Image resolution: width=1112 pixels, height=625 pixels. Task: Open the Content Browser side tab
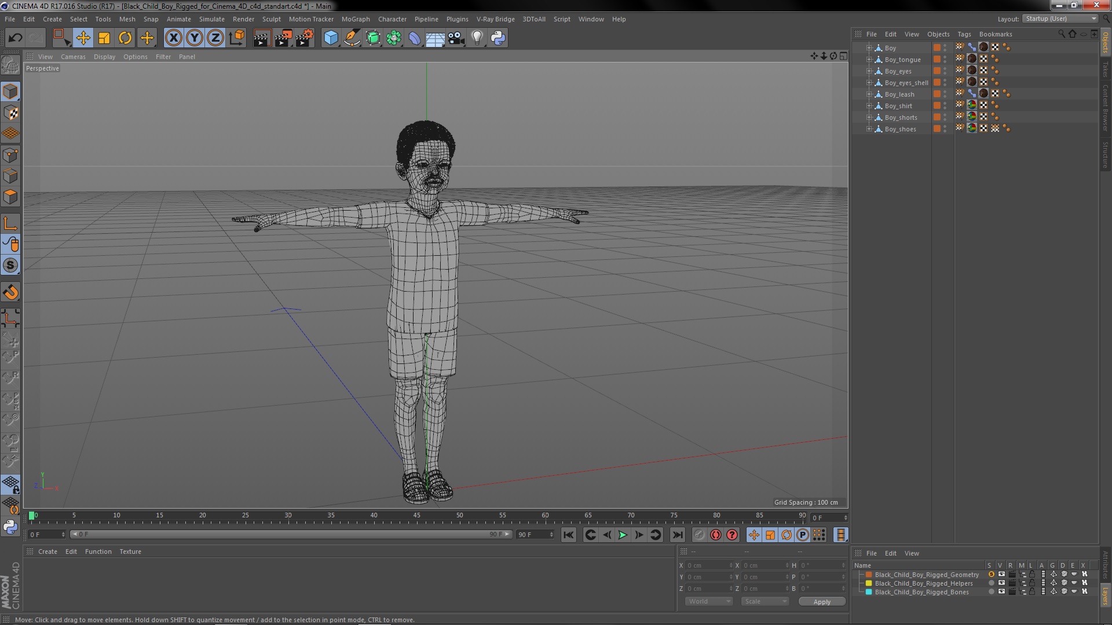pyautogui.click(x=1106, y=108)
